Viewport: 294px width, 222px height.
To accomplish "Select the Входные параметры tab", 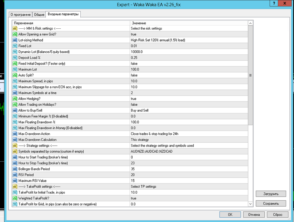I will (x=63, y=14).
